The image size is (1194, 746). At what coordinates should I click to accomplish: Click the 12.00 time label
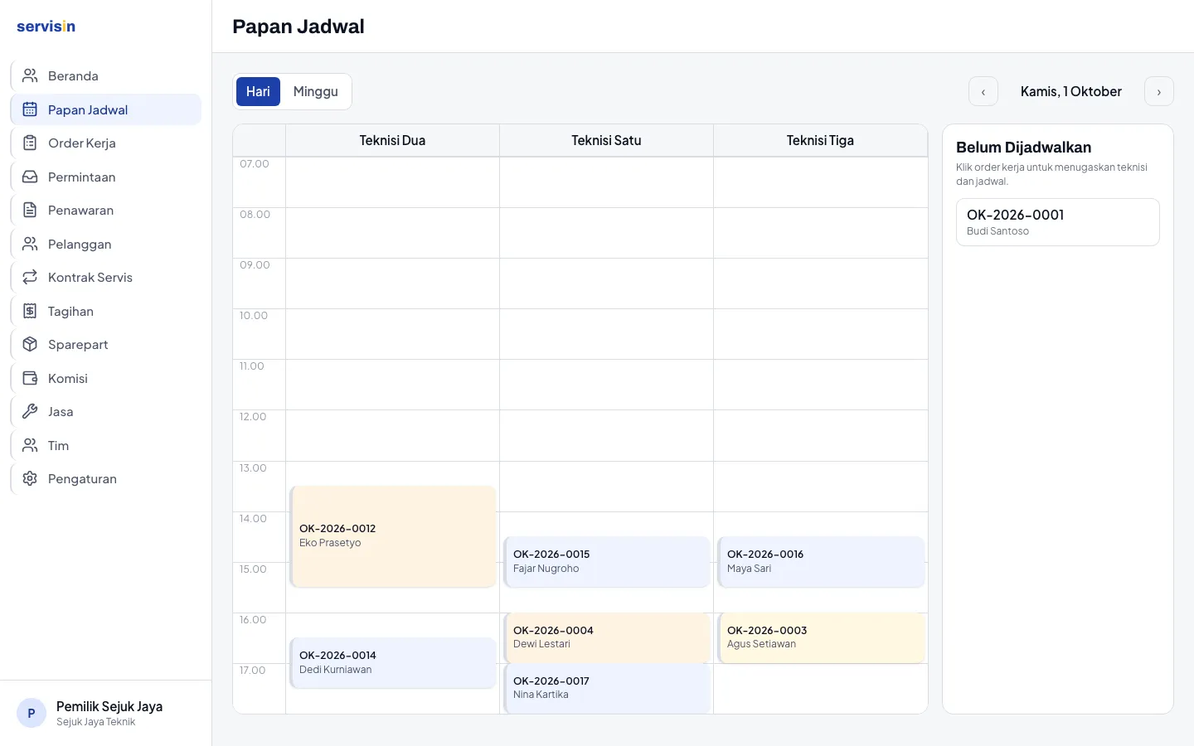point(253,417)
